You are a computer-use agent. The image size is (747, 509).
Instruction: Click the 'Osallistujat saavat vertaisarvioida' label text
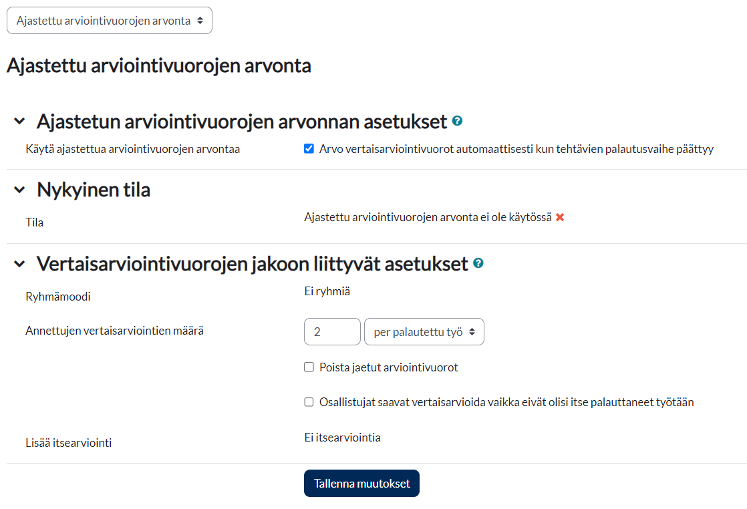coord(506,402)
